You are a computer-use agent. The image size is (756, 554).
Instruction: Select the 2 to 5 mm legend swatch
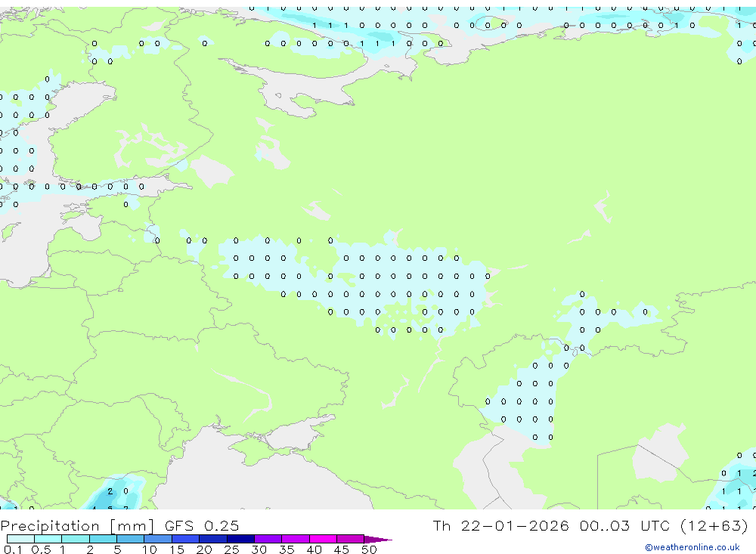[103, 539]
